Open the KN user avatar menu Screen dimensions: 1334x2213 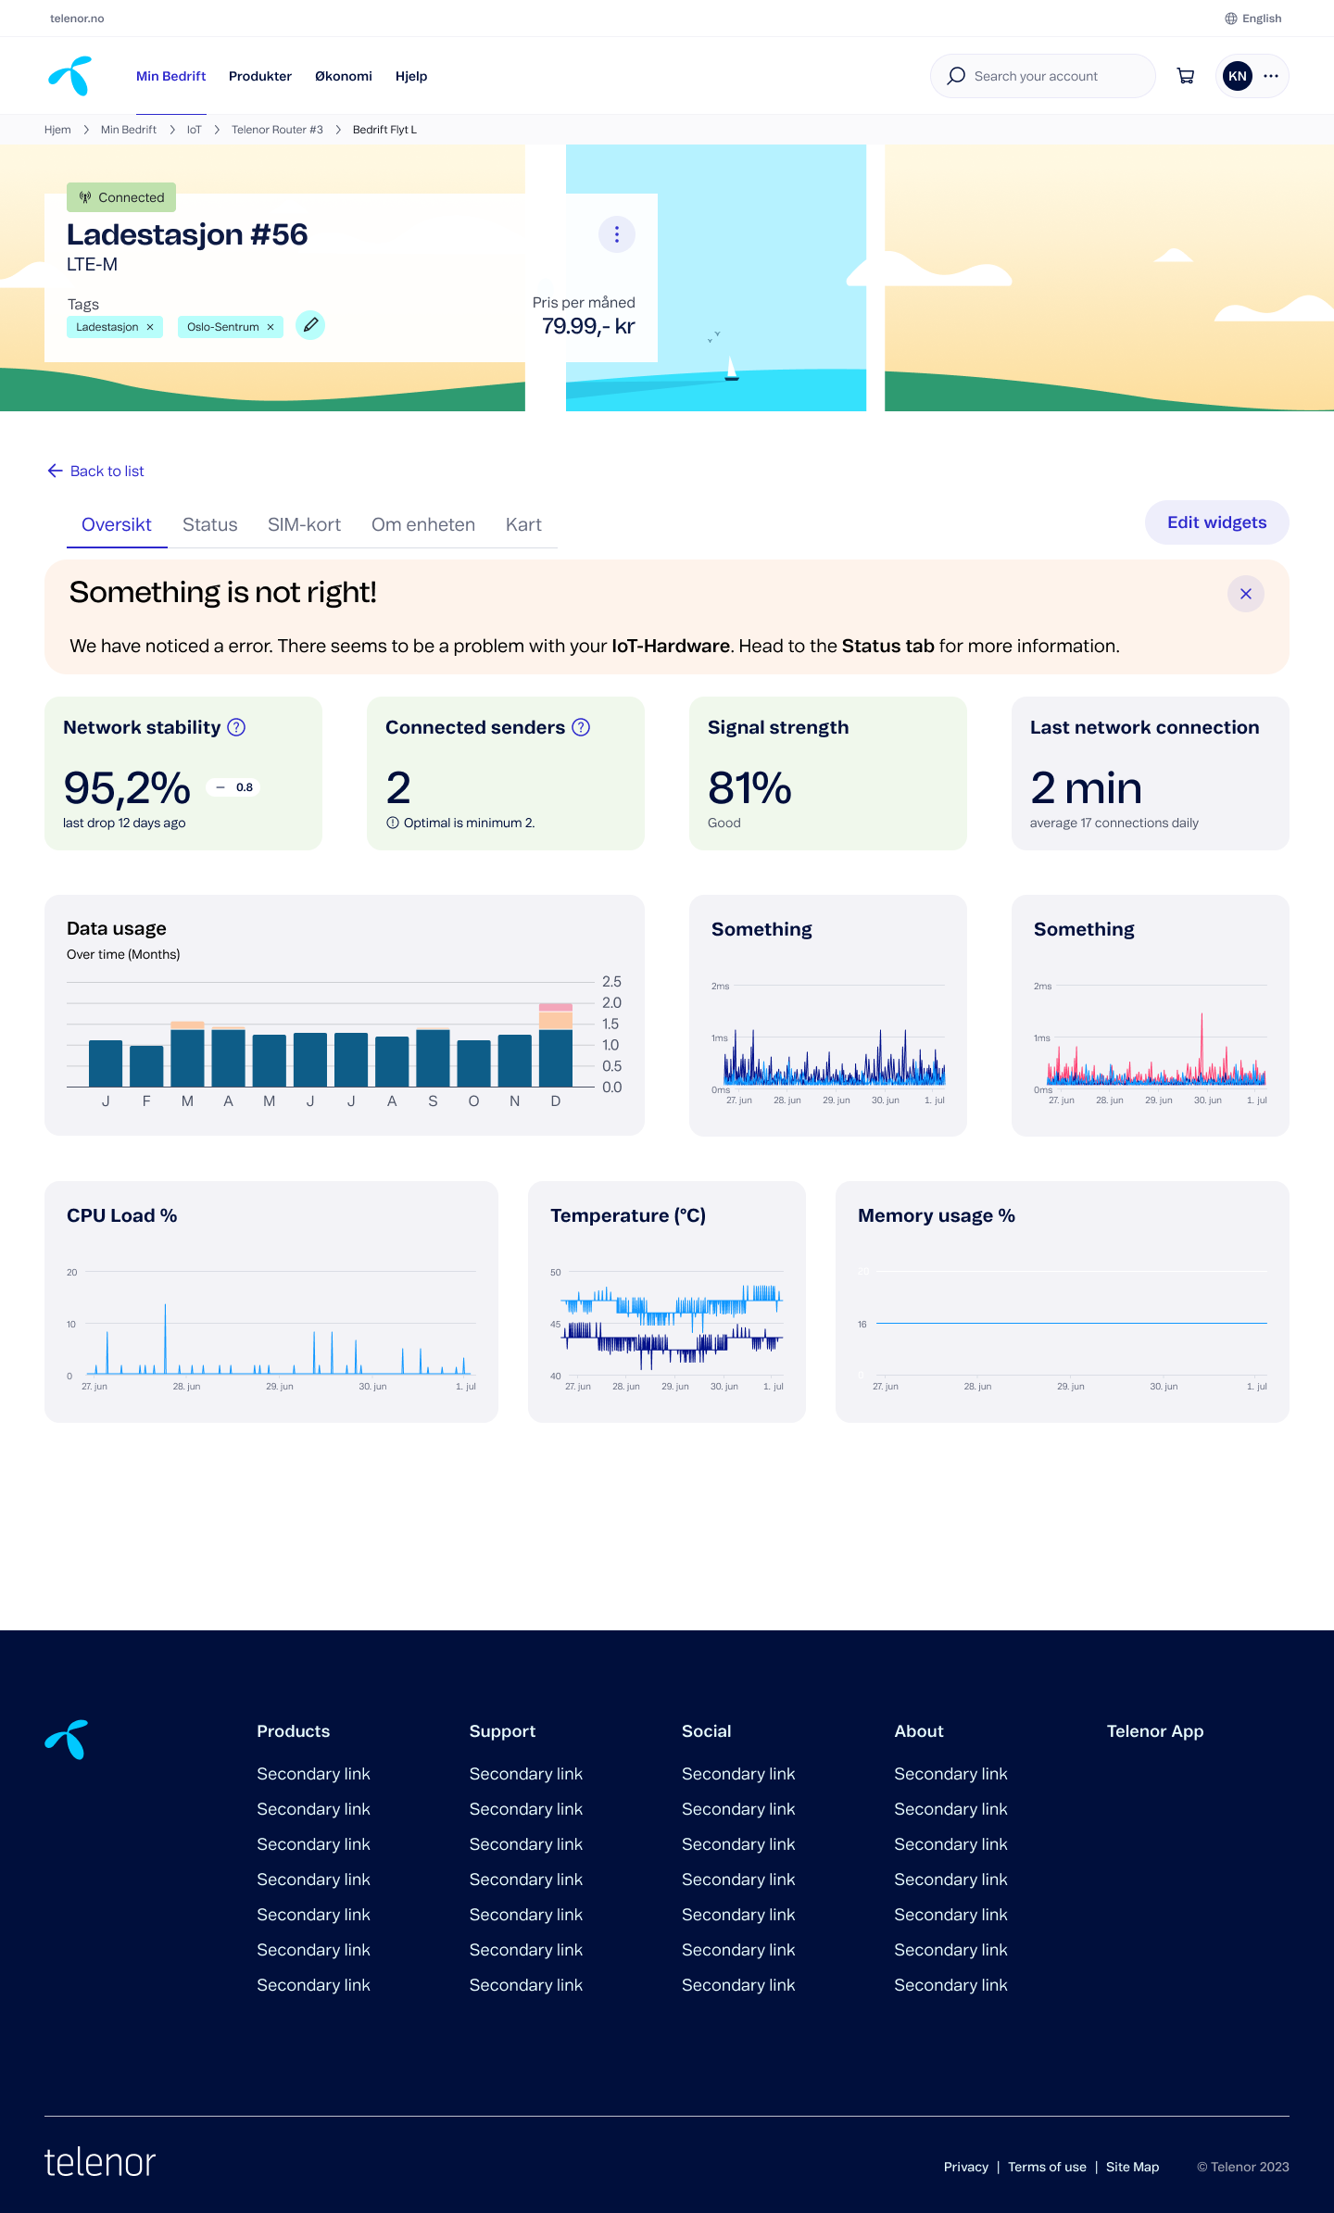coord(1238,76)
